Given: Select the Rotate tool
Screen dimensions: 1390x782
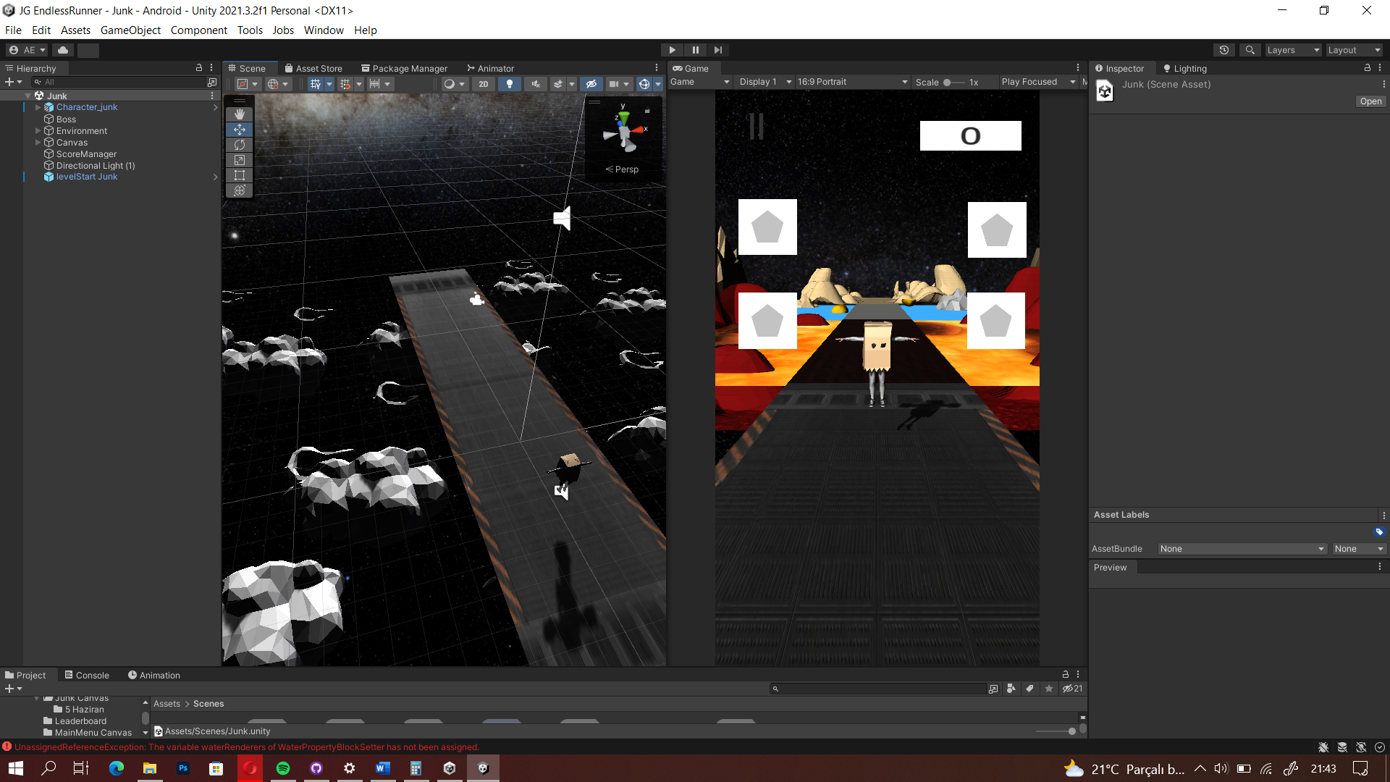Looking at the screenshot, I should pyautogui.click(x=240, y=145).
